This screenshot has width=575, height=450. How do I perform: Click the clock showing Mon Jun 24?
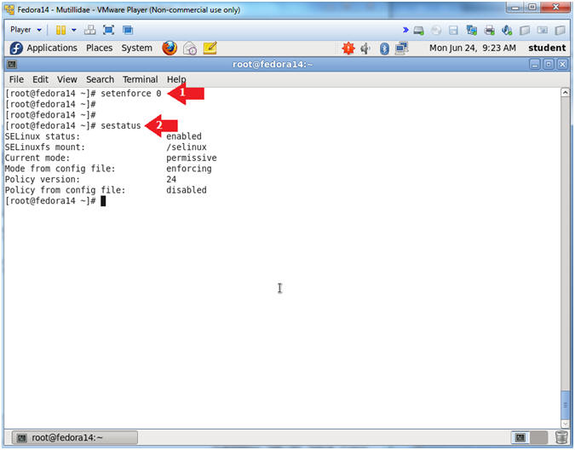point(472,48)
